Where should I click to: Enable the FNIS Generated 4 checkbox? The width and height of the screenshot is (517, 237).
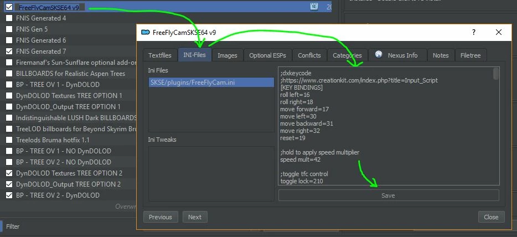coord(9,18)
